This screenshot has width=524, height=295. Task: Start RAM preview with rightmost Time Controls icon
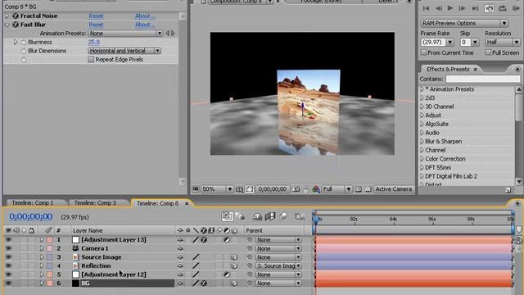[516, 8]
